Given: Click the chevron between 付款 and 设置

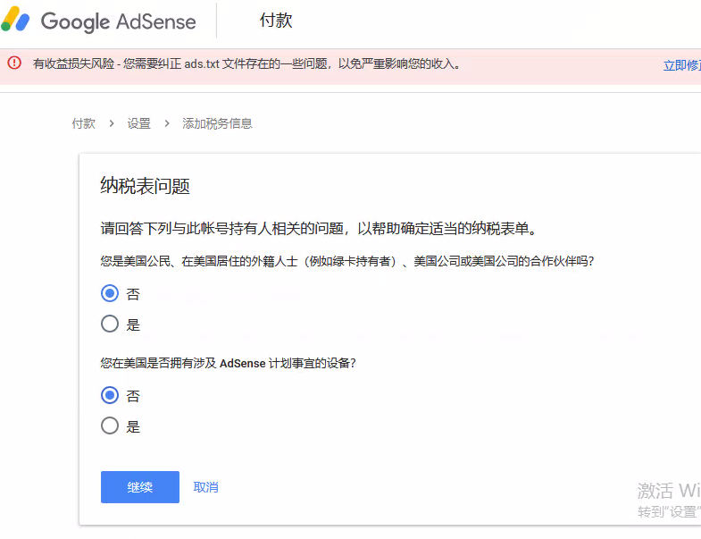Looking at the screenshot, I should pos(112,123).
